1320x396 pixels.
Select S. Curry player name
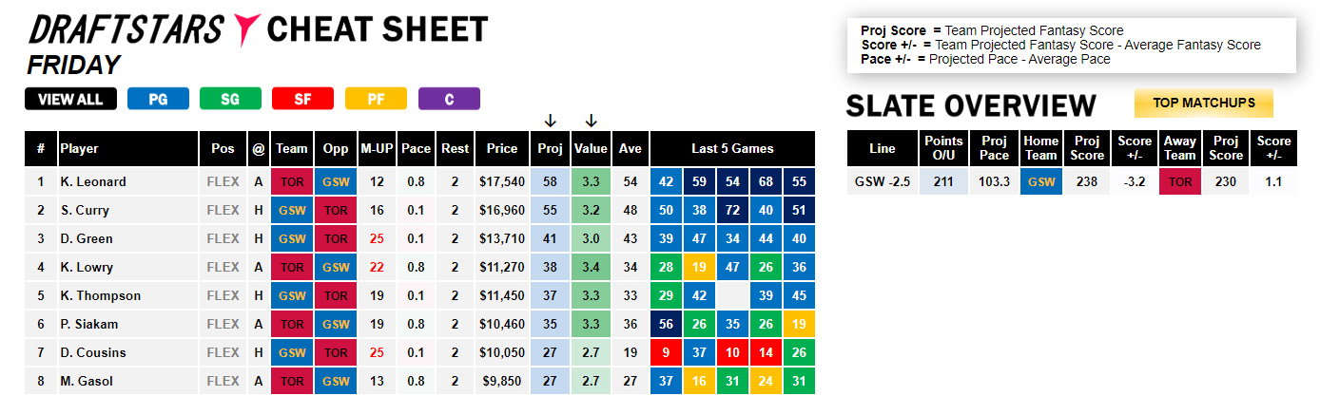86,210
